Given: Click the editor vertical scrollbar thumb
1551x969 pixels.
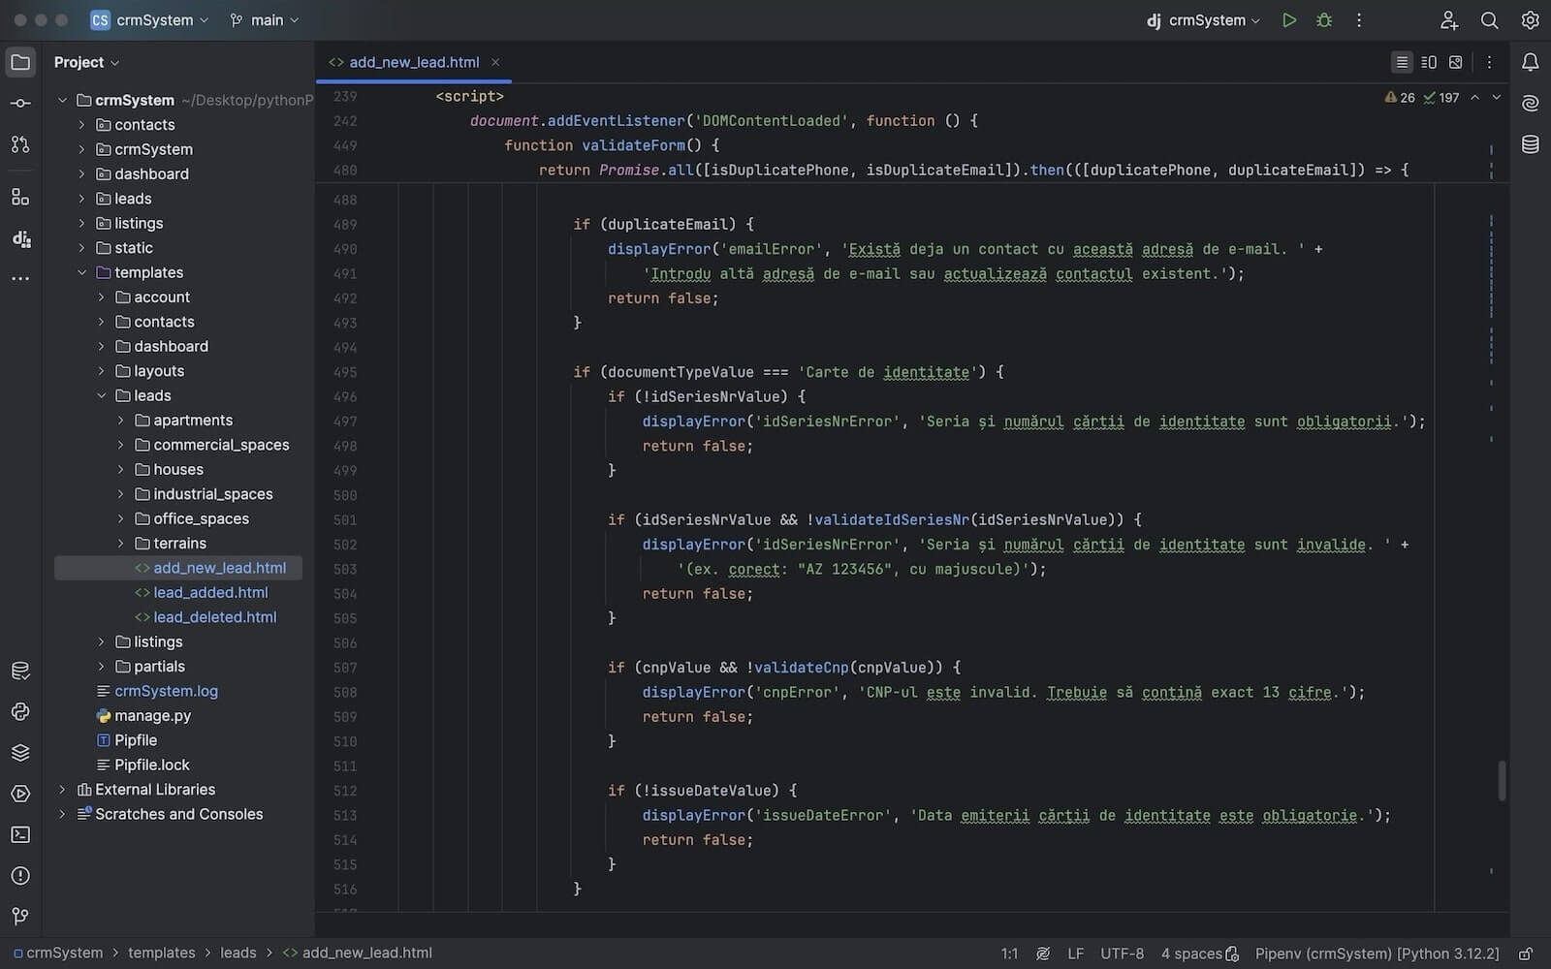Looking at the screenshot, I should tap(1502, 780).
